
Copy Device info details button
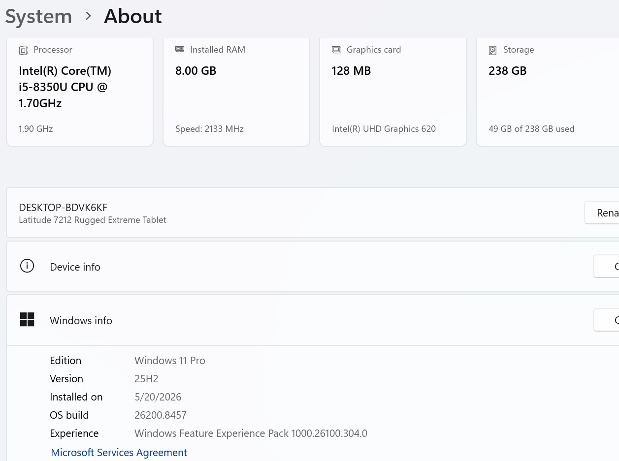click(x=606, y=266)
